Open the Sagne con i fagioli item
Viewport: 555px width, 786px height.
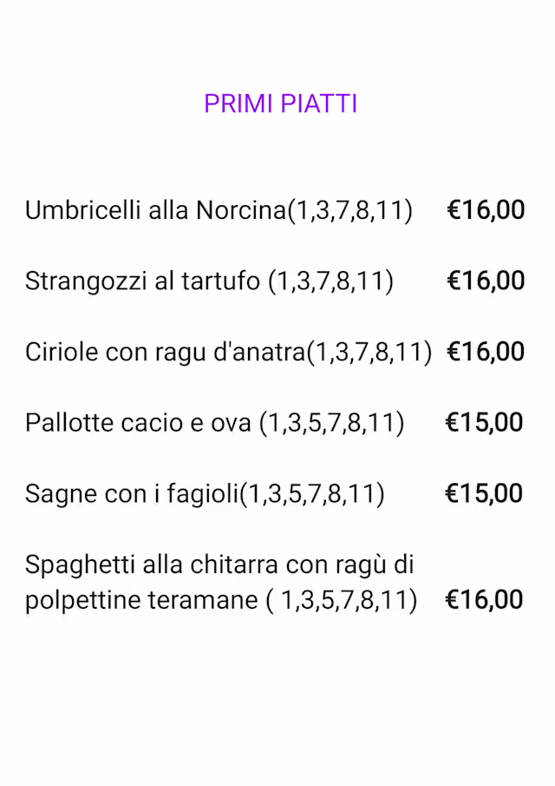pyautogui.click(x=131, y=494)
